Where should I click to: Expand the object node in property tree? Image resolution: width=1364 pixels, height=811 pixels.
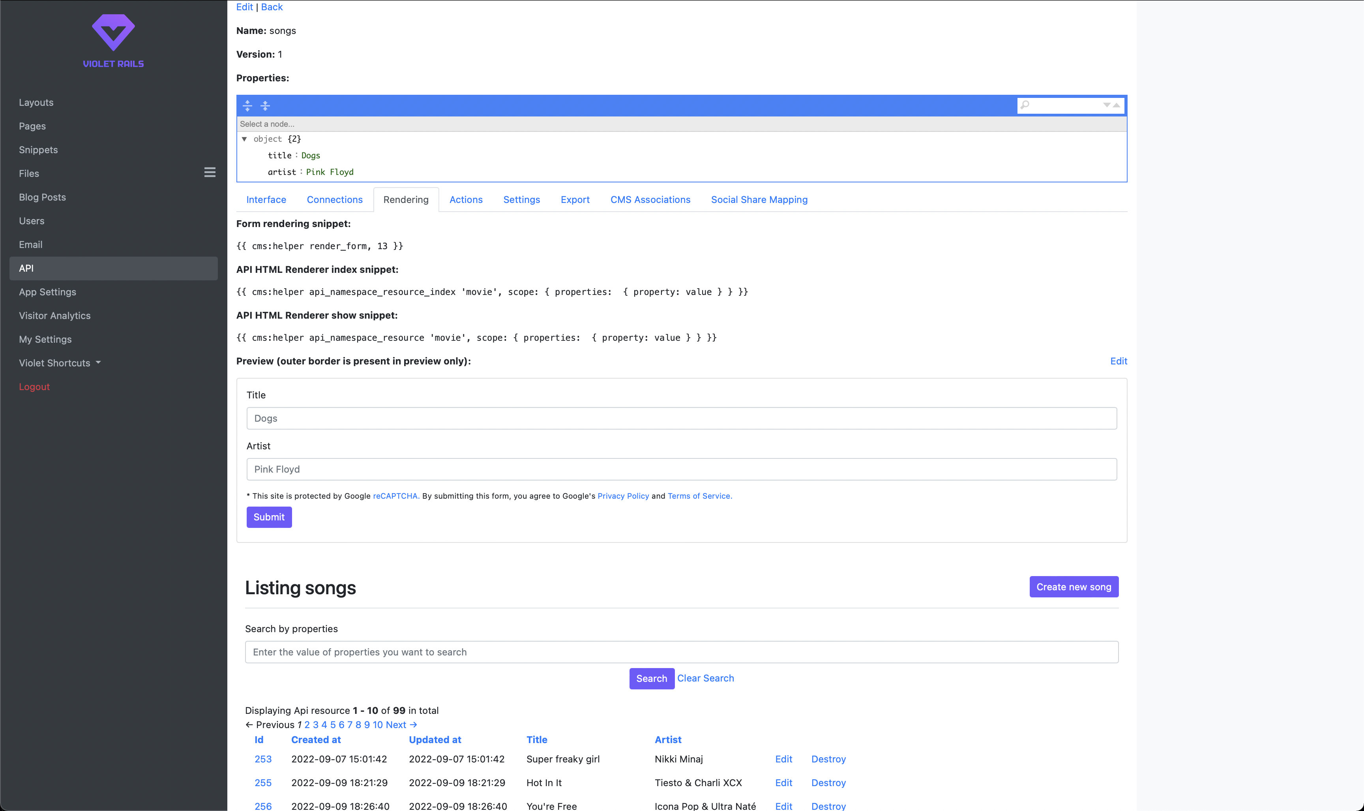tap(245, 139)
